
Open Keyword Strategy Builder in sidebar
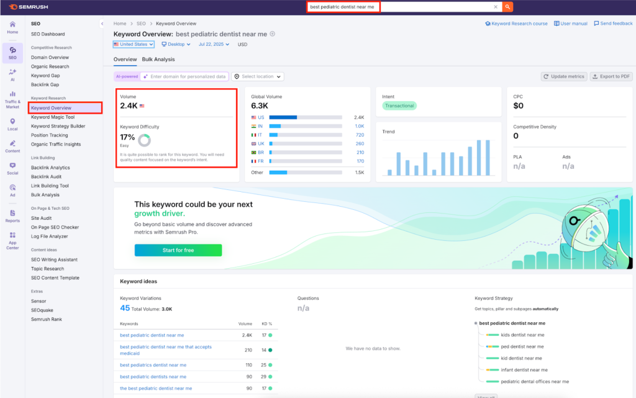(x=58, y=126)
